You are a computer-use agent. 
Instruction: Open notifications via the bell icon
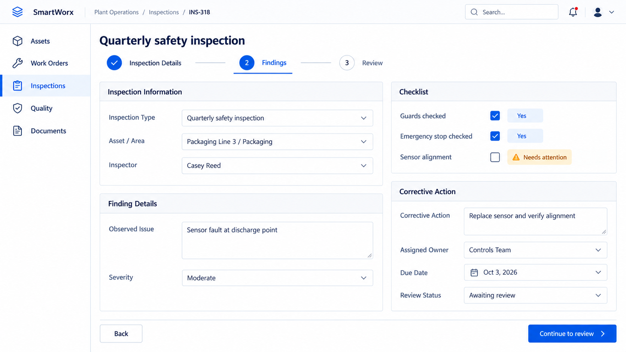pyautogui.click(x=573, y=12)
